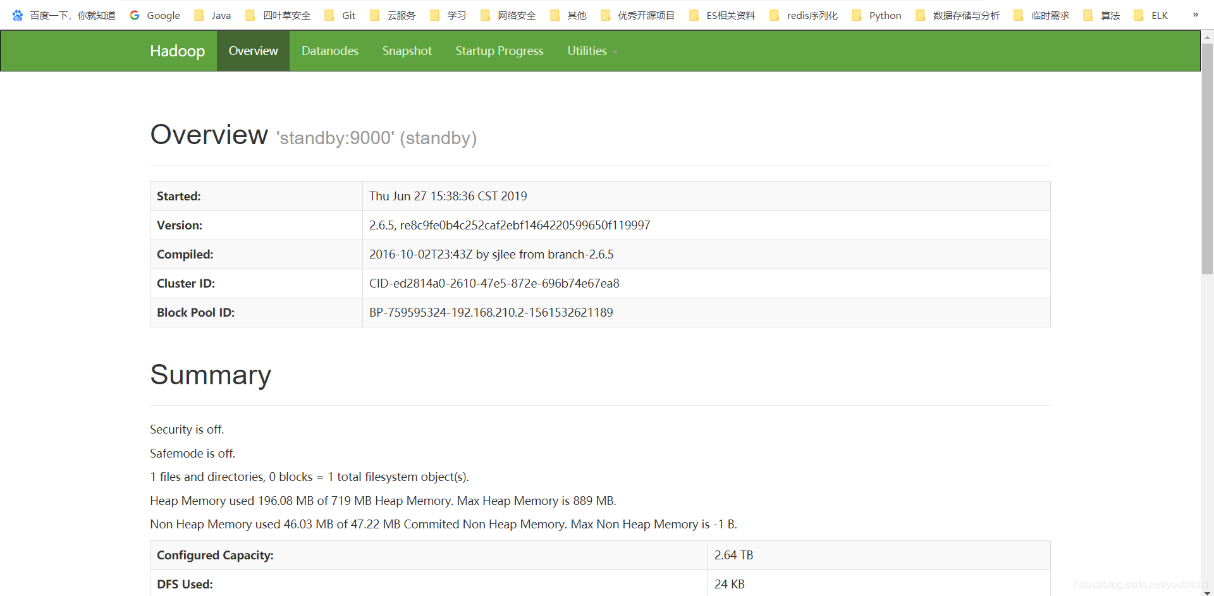Image resolution: width=1214 pixels, height=596 pixels.
Task: Click the Hadoop brand link
Action: click(177, 51)
